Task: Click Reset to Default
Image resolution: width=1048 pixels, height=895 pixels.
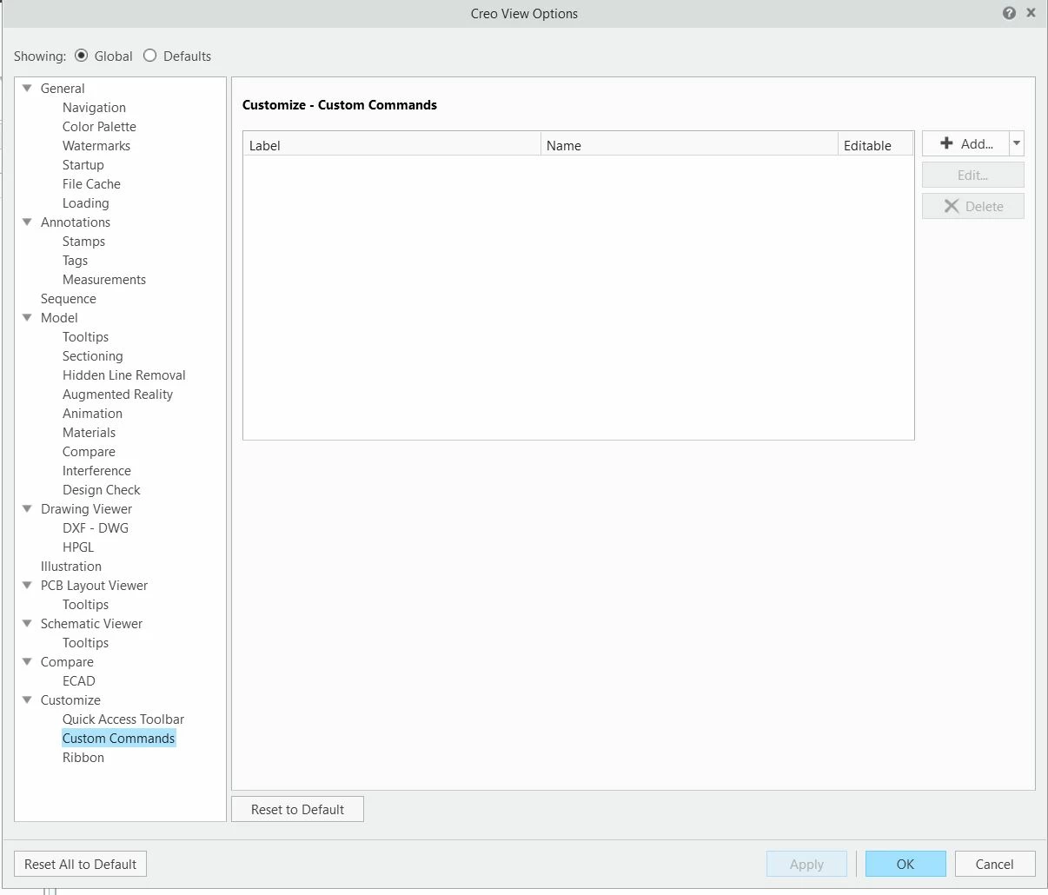Action: coord(297,809)
